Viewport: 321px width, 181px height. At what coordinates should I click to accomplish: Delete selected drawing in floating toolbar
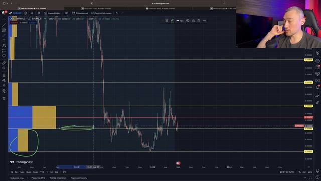click(199, 21)
